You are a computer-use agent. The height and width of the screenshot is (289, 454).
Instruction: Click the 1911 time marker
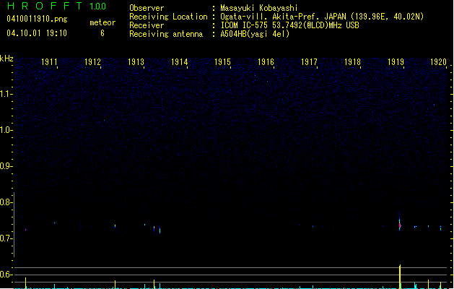coord(49,62)
